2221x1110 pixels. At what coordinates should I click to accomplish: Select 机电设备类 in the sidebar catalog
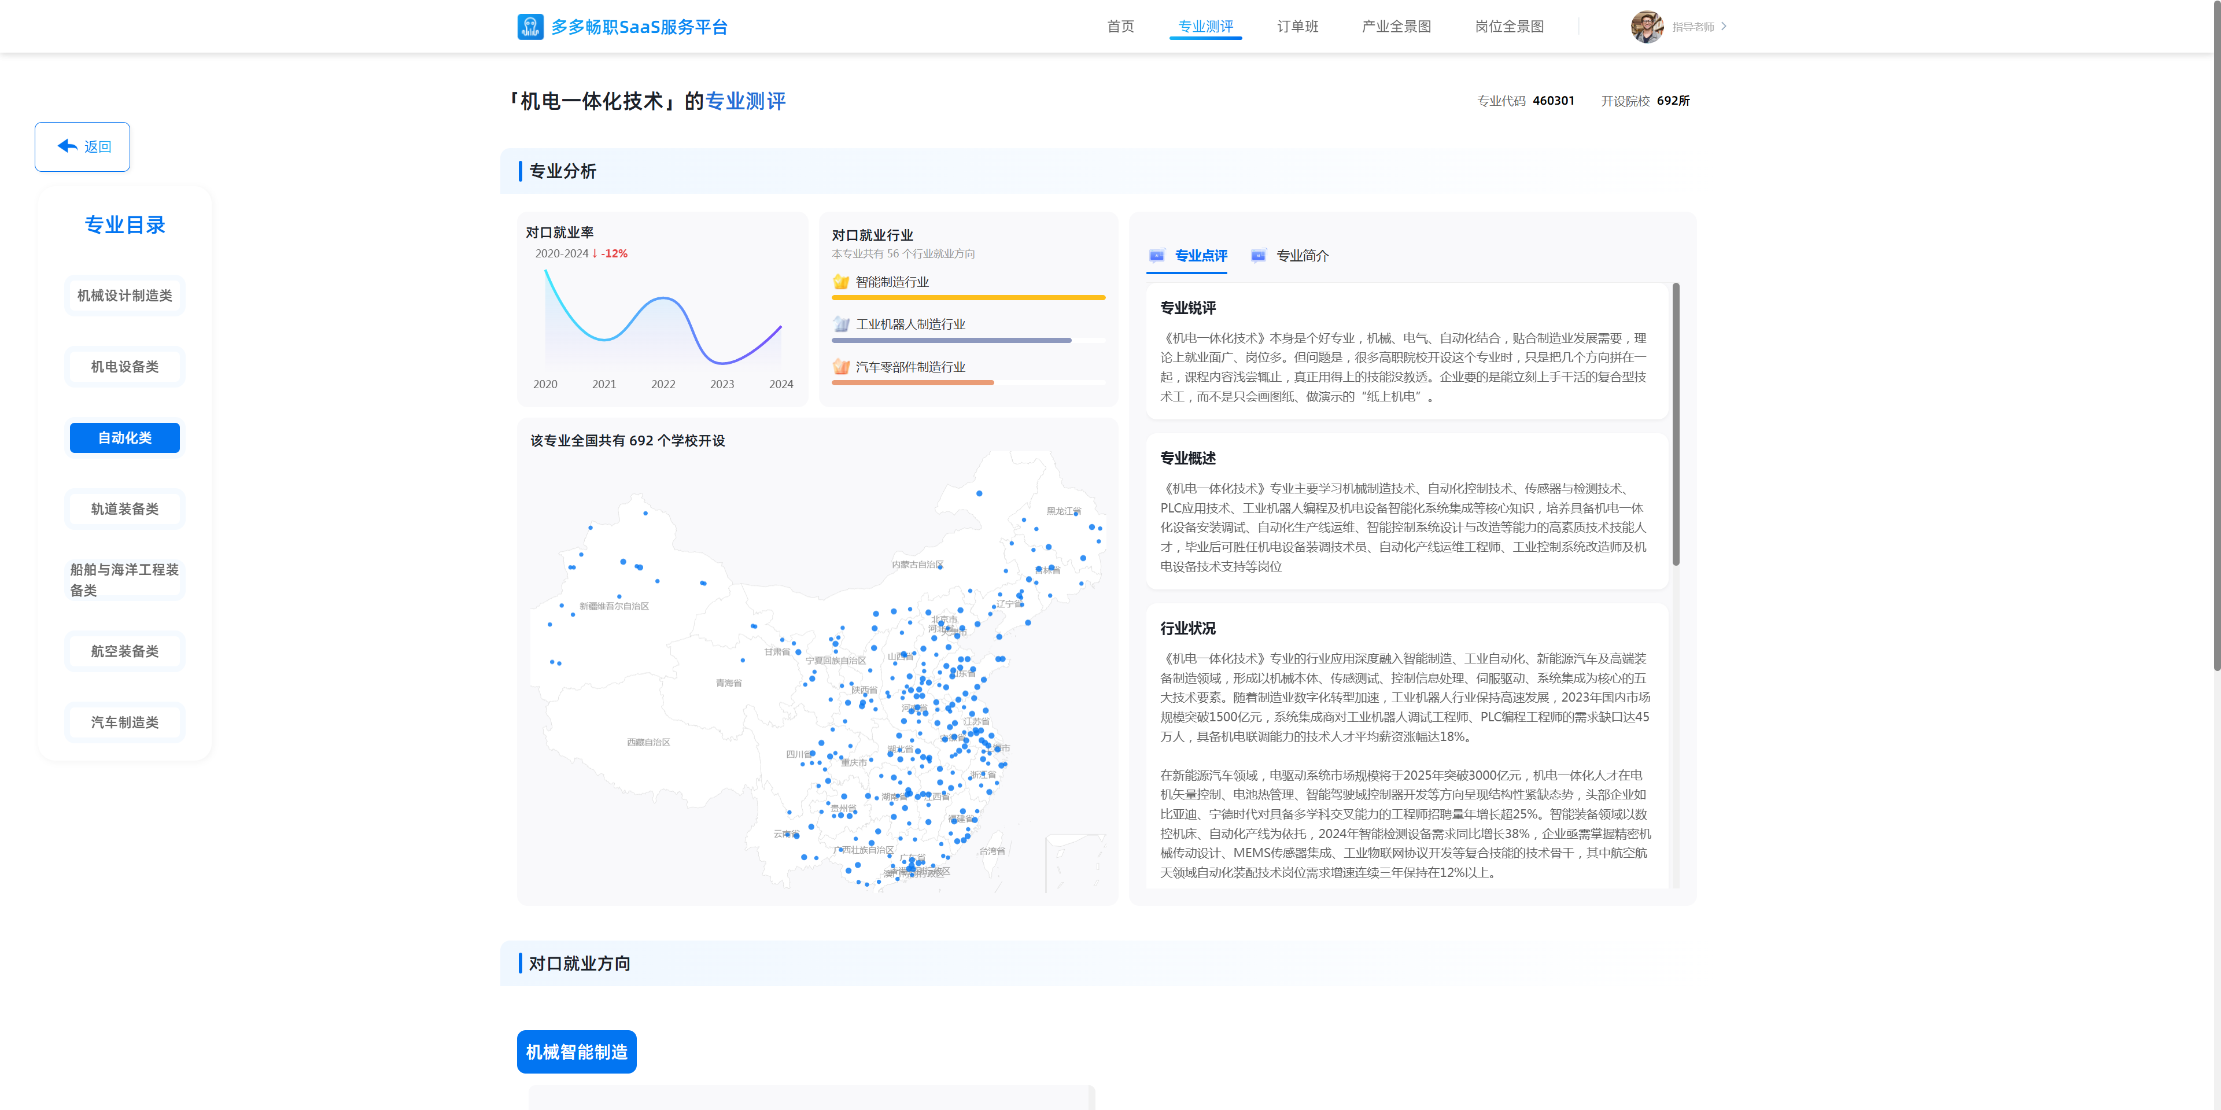[x=124, y=366]
